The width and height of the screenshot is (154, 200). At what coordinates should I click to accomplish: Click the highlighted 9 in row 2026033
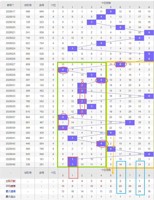149,96
